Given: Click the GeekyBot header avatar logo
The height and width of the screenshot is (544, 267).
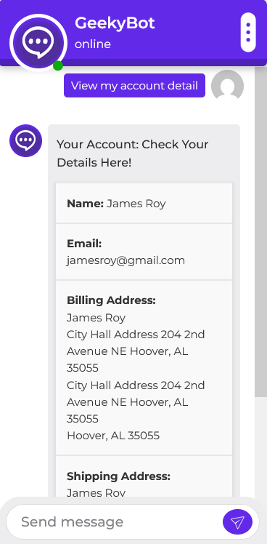Looking at the screenshot, I should (38, 43).
